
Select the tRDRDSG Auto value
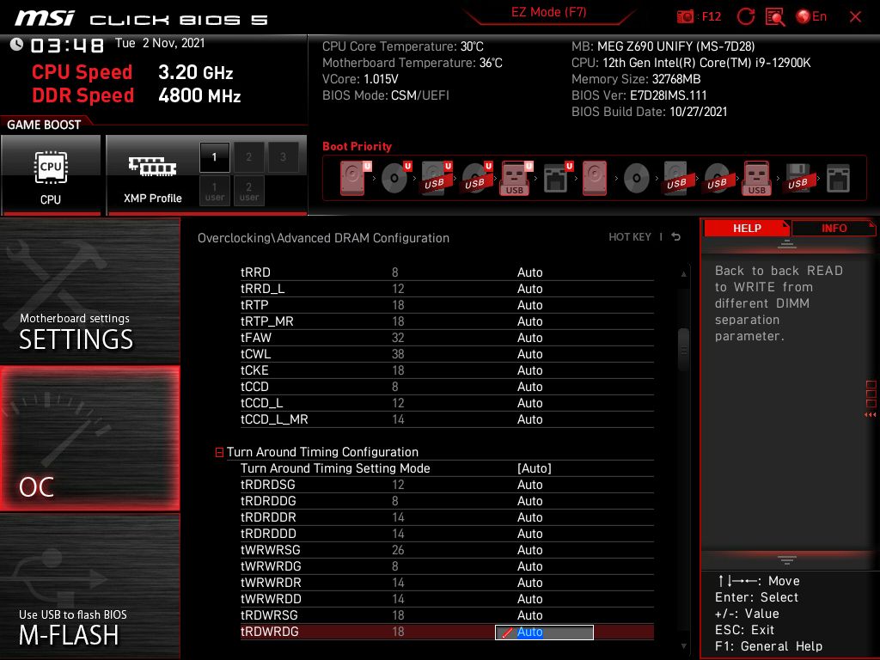click(529, 485)
